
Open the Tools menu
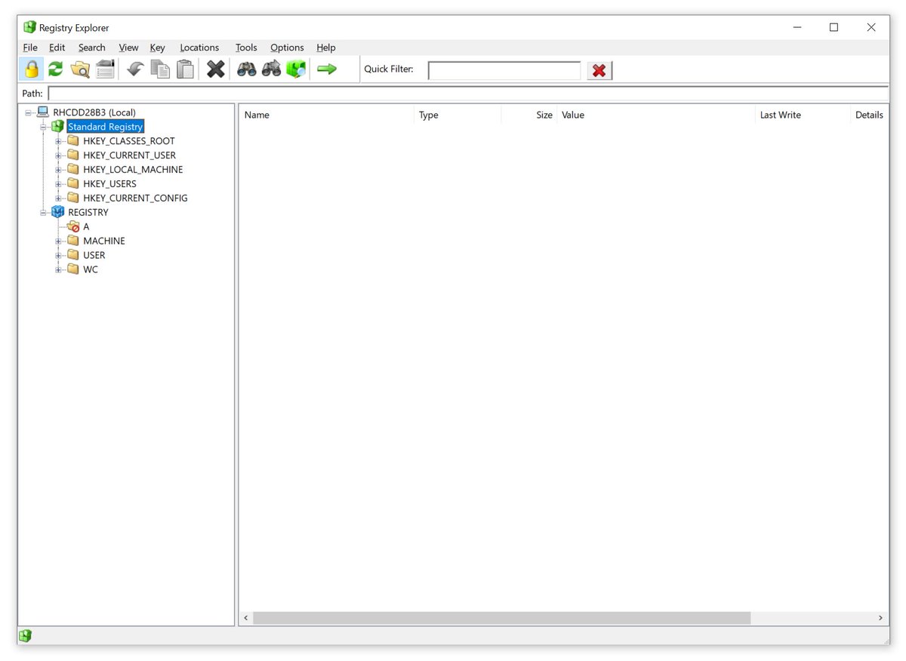[x=246, y=48]
